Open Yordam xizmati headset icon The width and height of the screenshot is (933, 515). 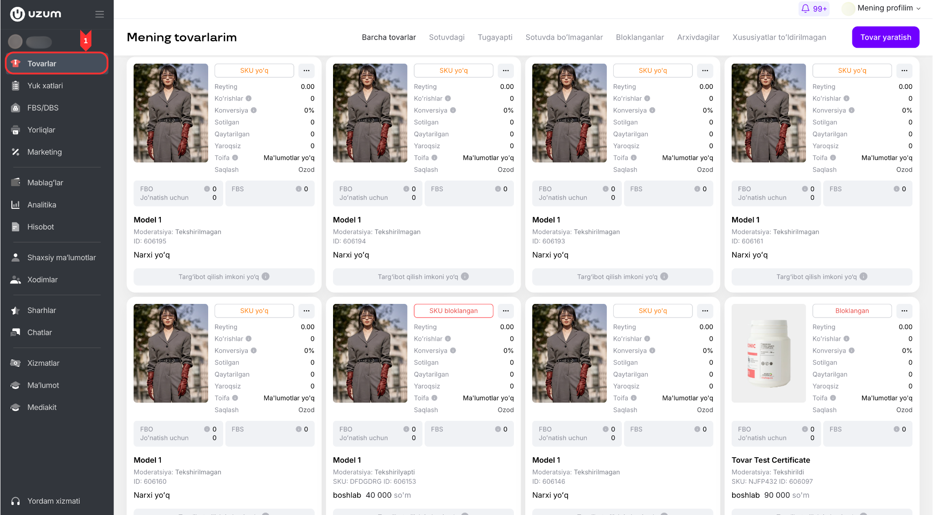(15, 501)
